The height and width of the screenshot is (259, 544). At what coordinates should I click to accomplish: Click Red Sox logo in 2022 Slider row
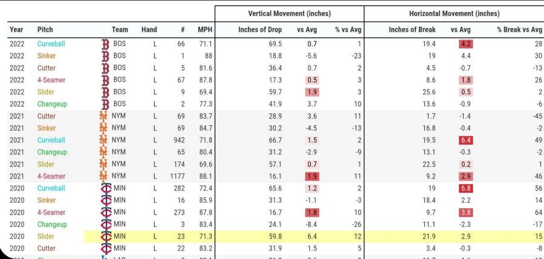pyautogui.click(x=105, y=92)
